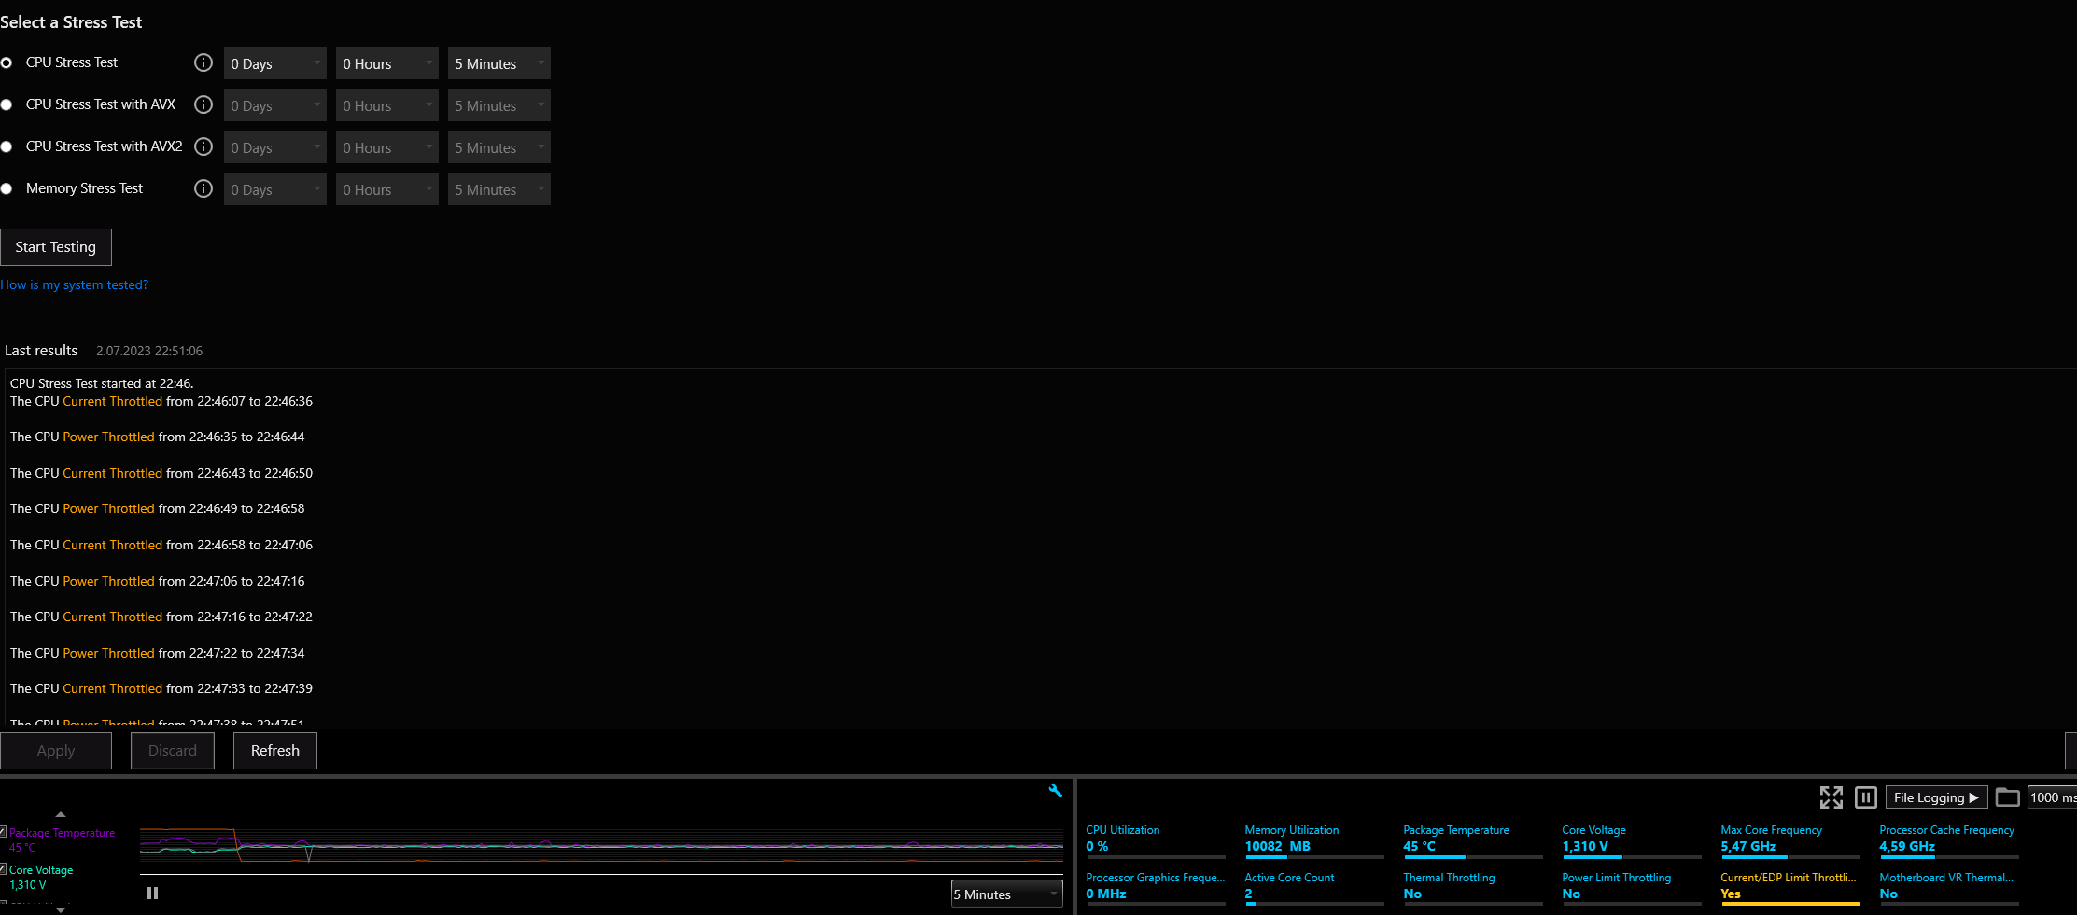Image resolution: width=2077 pixels, height=915 pixels.
Task: Select Memory Stress Test radio button
Action: pos(7,188)
